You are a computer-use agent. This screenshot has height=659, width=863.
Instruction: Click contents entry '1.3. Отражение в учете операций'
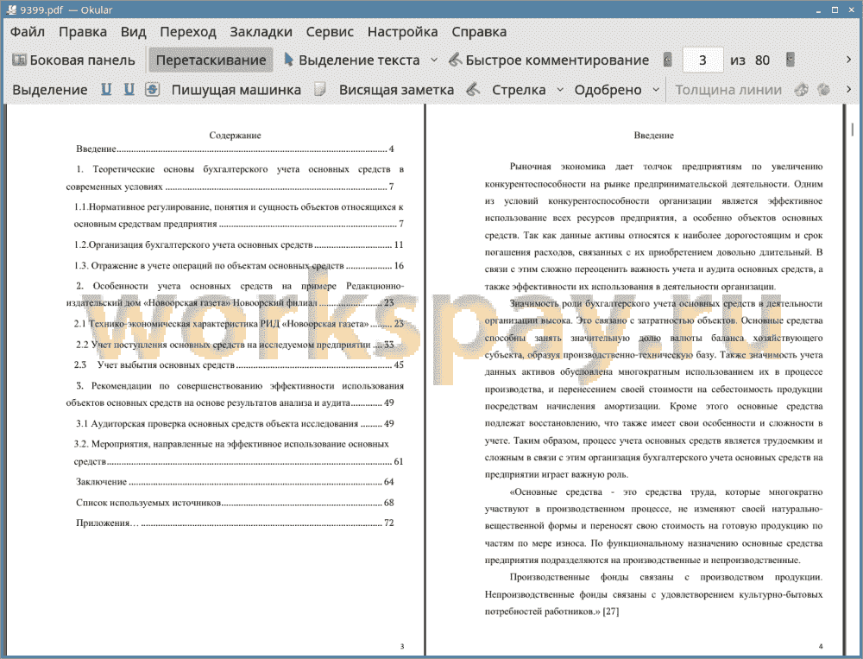point(238,265)
